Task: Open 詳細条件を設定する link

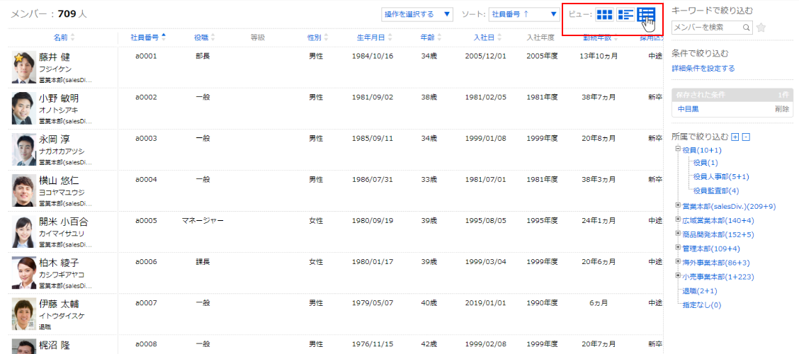Action: click(703, 68)
